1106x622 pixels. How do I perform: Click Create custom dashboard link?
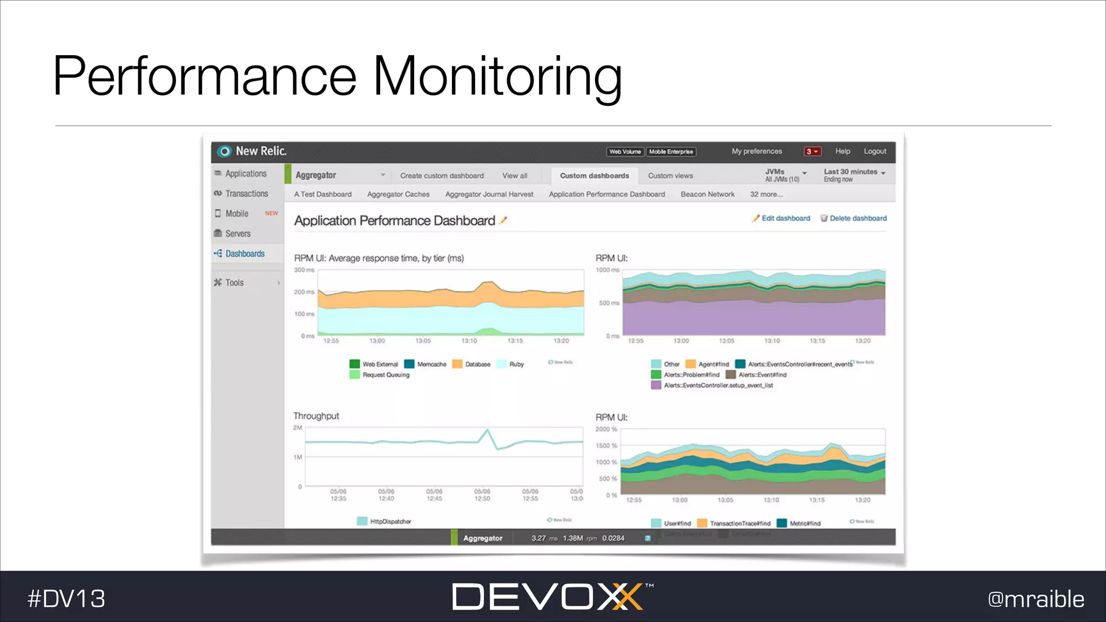coord(442,175)
